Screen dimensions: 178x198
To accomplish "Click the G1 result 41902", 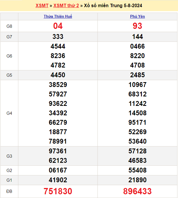I will click(58, 180).
